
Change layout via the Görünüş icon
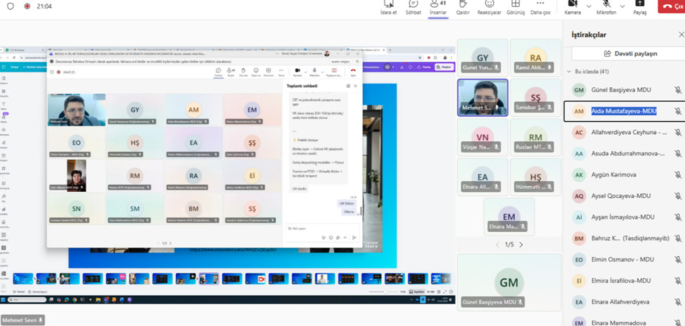point(516,7)
